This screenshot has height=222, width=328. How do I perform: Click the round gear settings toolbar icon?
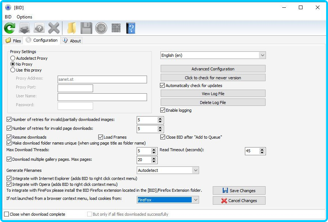[101, 28]
